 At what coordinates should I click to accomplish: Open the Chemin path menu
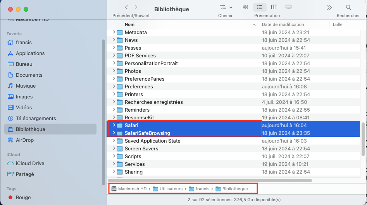point(226,7)
